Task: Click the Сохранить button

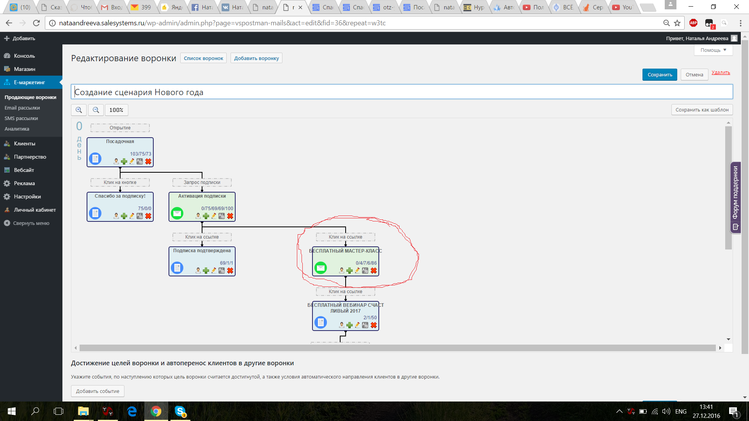Action: point(660,74)
